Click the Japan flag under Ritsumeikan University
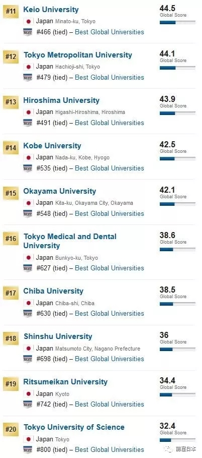The height and width of the screenshot is (458, 202). (28, 394)
